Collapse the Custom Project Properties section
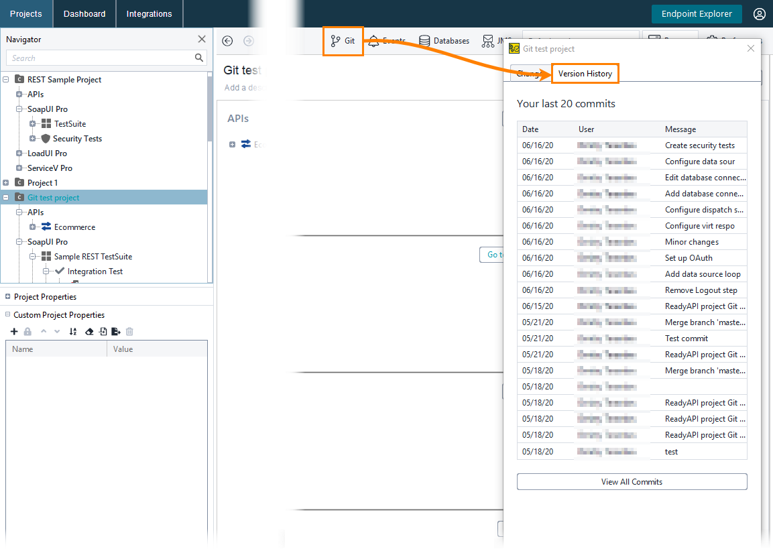This screenshot has width=773, height=549. pos(7,314)
